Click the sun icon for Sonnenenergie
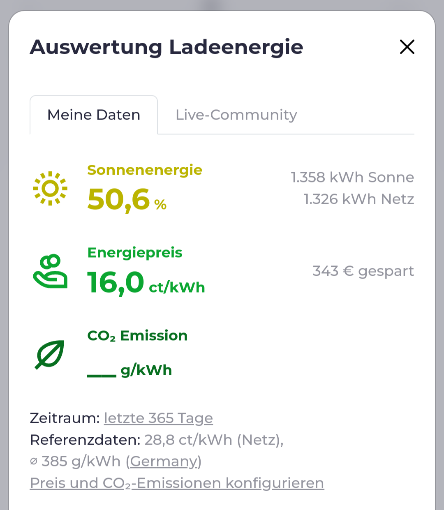The width and height of the screenshot is (444, 510). 50,188
